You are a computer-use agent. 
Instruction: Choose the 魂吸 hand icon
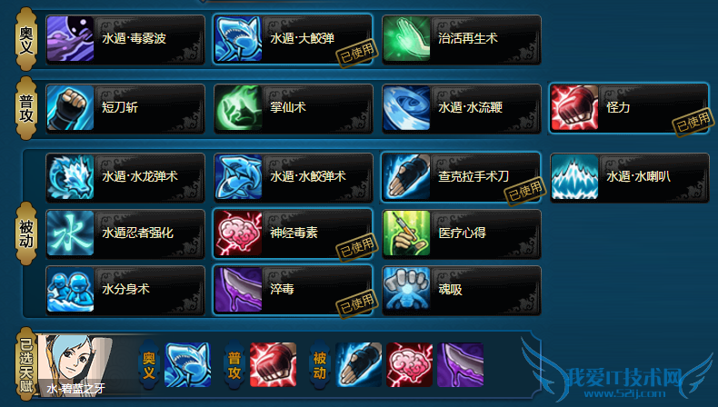pyautogui.click(x=406, y=290)
